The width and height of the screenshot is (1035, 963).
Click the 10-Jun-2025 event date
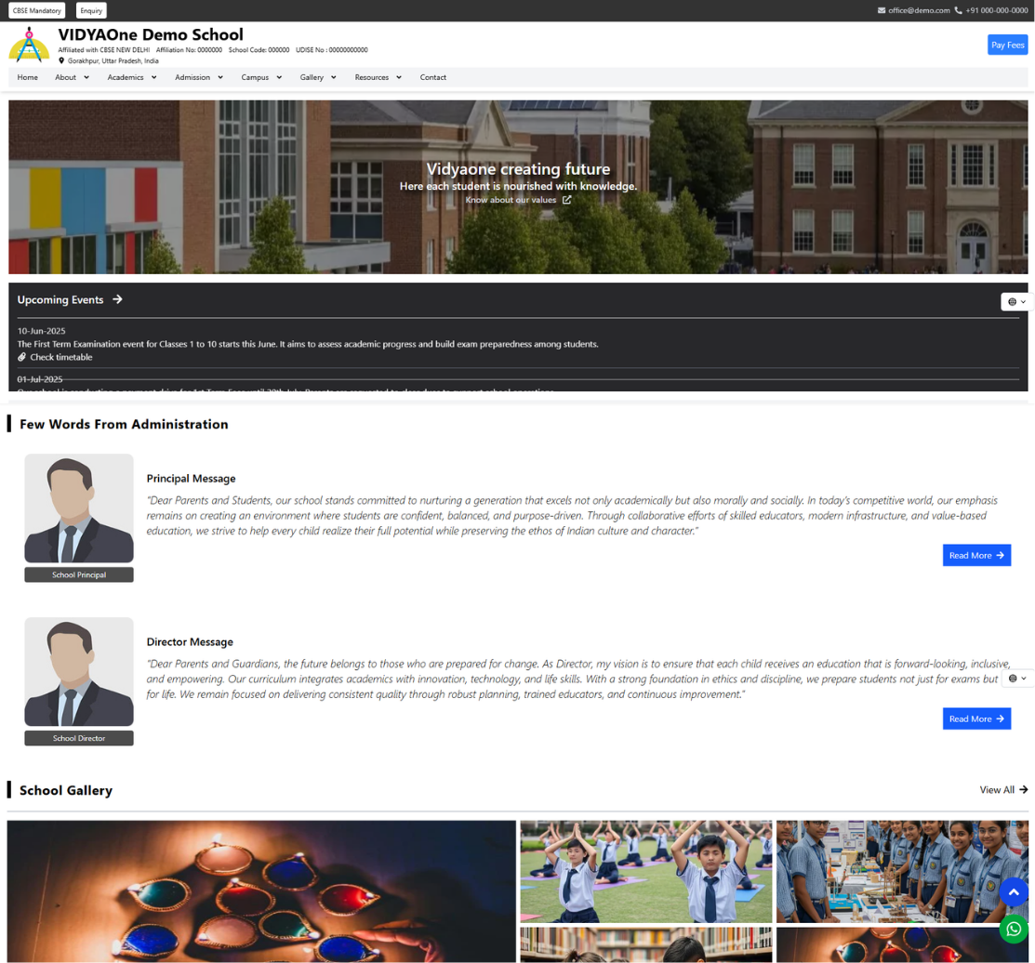coord(42,331)
